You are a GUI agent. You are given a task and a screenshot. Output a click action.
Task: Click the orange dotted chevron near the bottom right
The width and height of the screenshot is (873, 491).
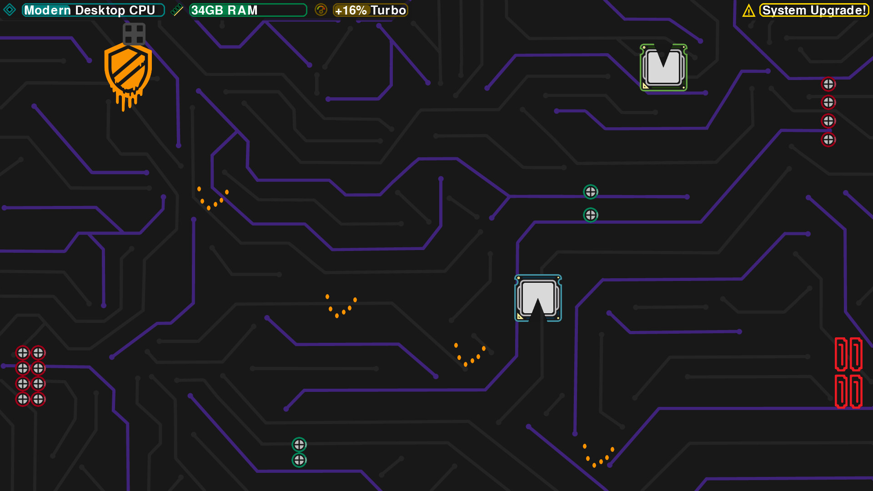(598, 456)
